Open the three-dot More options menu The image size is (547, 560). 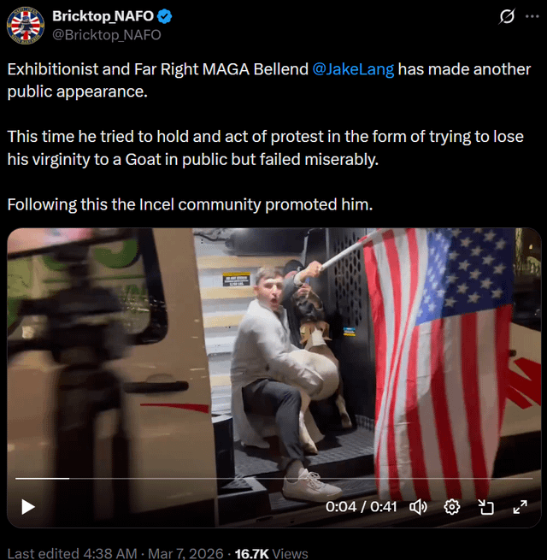click(x=532, y=16)
